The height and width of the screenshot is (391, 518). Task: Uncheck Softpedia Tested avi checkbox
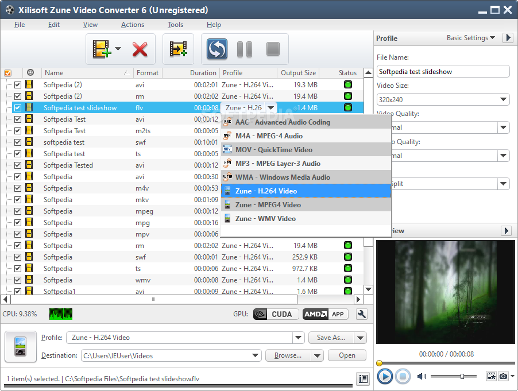click(x=17, y=165)
